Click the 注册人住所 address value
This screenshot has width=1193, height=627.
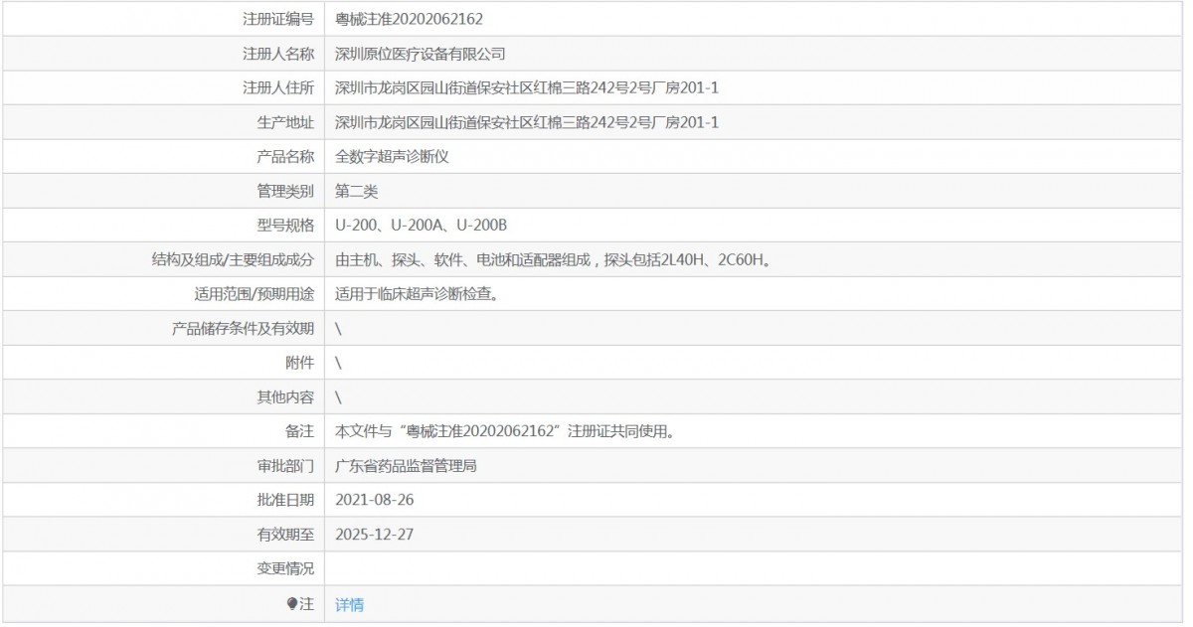[527, 87]
